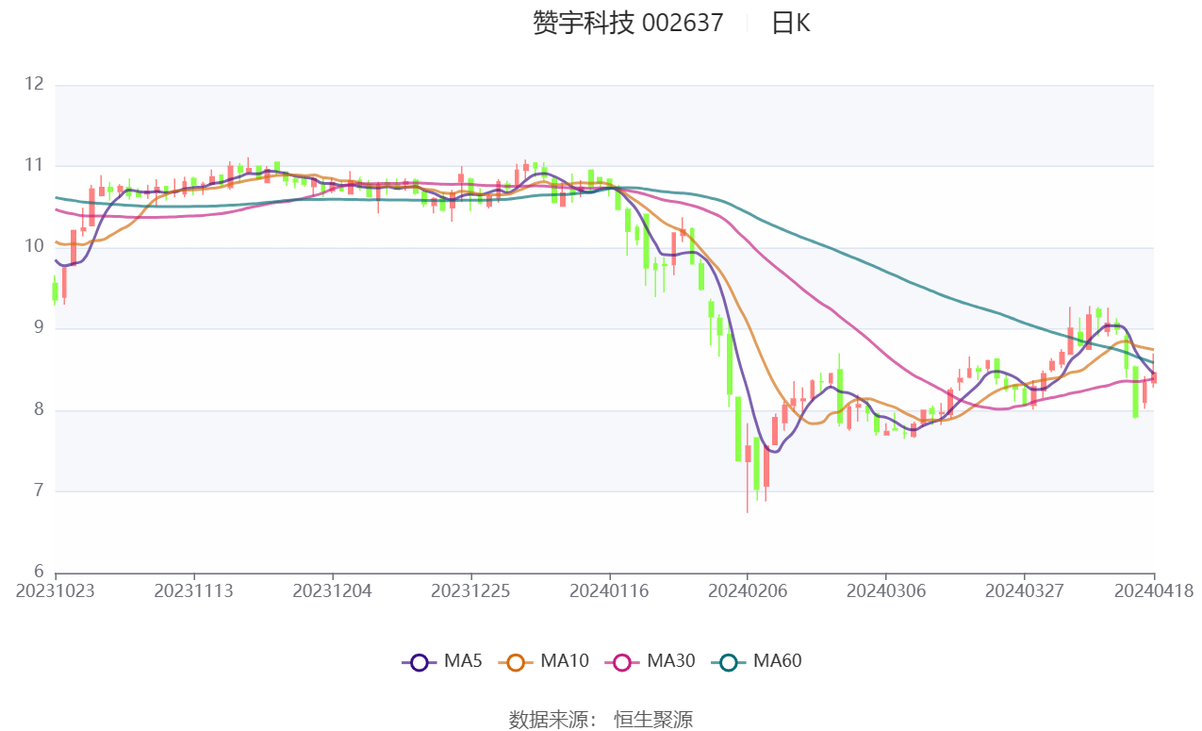Click the y-axis value 8
Screen dimensions: 1202x731
pos(39,409)
